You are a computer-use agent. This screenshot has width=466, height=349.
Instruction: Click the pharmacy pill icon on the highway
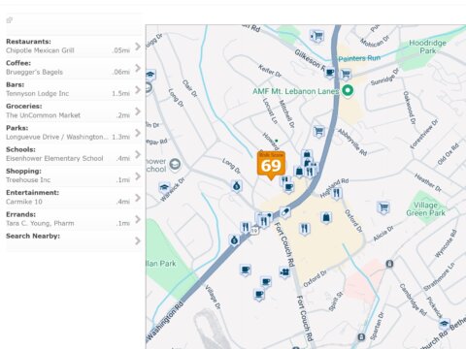(284, 213)
